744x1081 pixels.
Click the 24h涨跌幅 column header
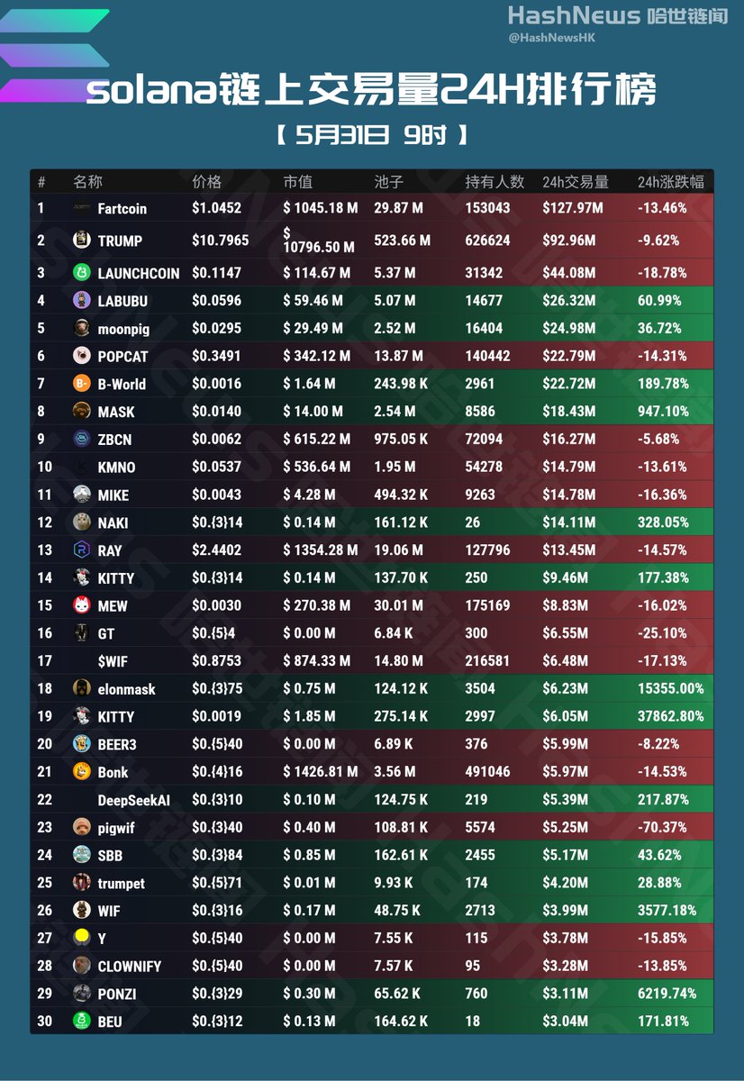pos(670,182)
